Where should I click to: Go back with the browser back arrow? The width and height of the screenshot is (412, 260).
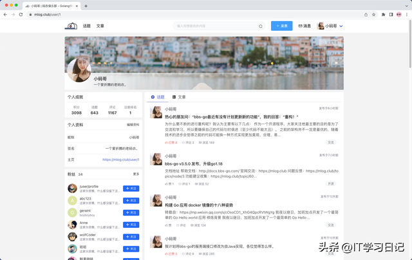coord(5,14)
